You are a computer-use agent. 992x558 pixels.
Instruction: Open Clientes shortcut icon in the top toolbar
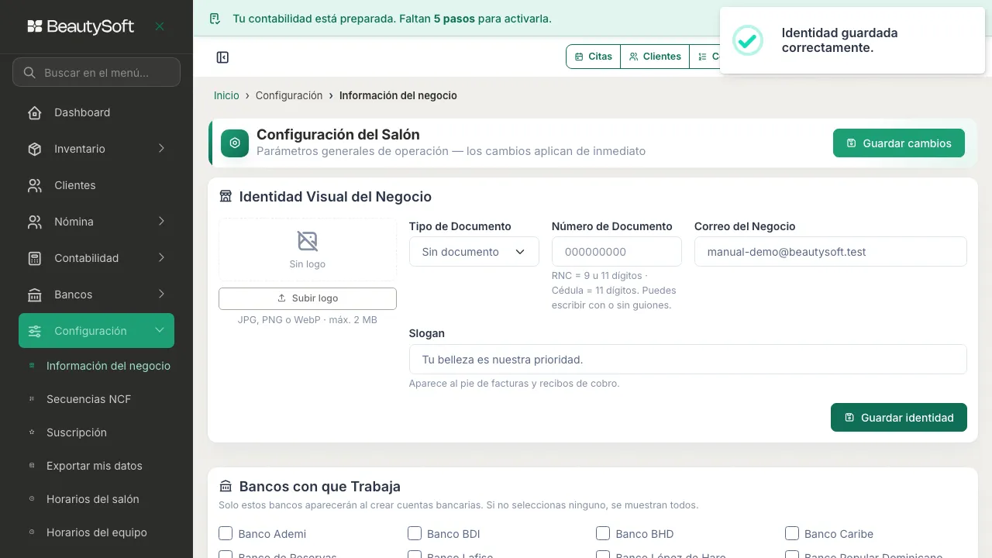[x=633, y=57]
